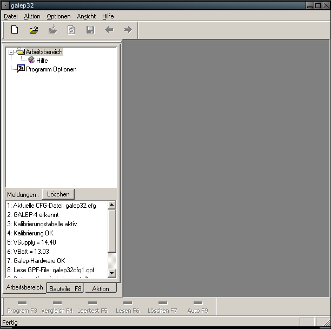Screen dimensions: 331x329
Task: Click the Program F3 button
Action: tap(22, 307)
